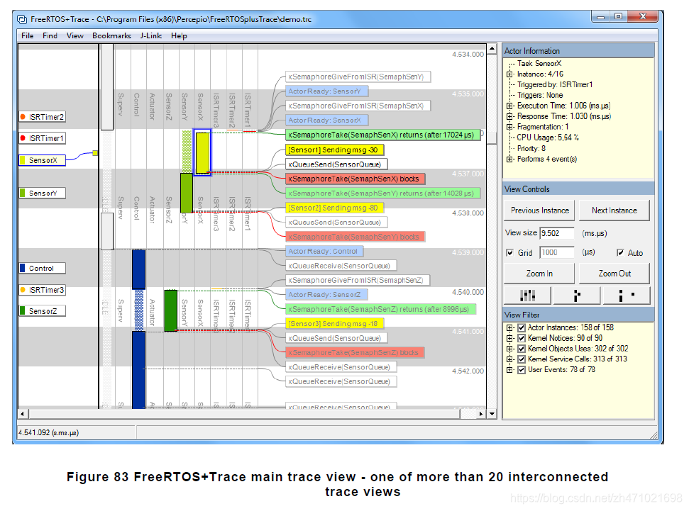Toggle the Grid checkbox
The image size is (689, 511).
(x=509, y=253)
